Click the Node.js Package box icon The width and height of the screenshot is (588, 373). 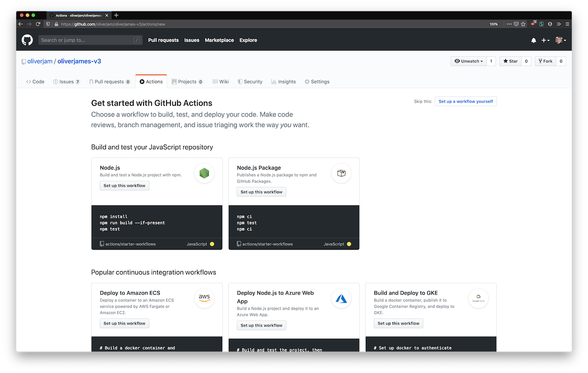(x=341, y=173)
